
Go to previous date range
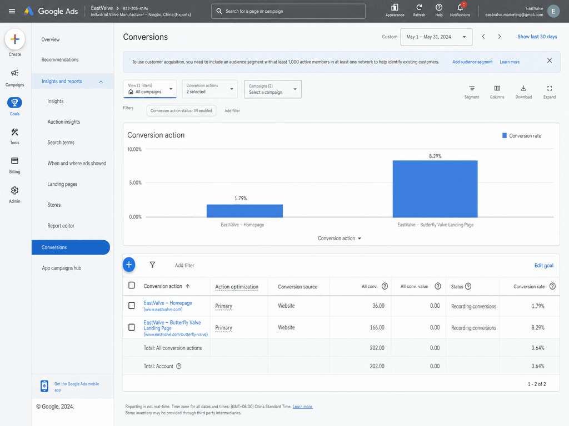[483, 37]
